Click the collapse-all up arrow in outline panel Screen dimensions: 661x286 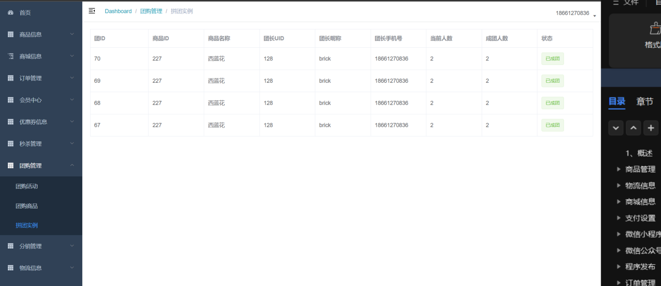point(633,127)
